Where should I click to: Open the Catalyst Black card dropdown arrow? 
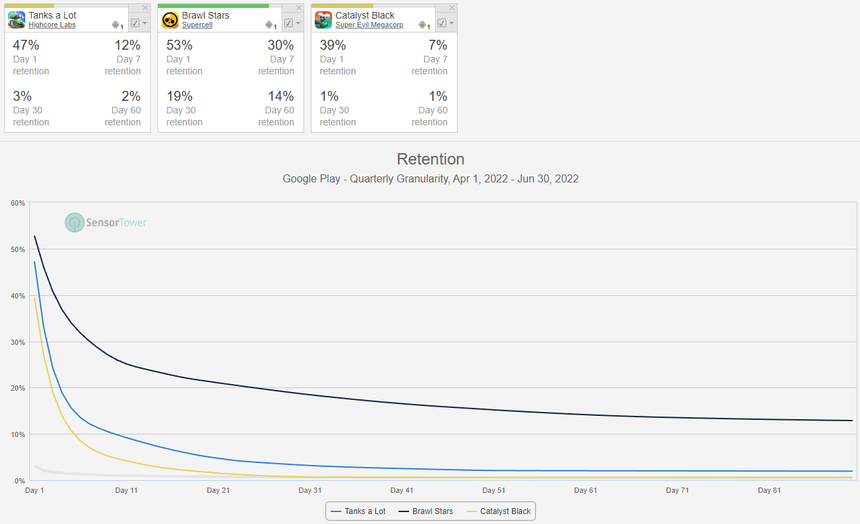[452, 23]
